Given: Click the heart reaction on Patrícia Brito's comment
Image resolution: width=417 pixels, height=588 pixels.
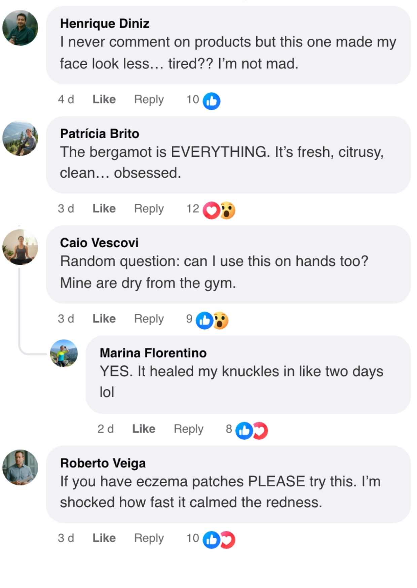Looking at the screenshot, I should (x=211, y=210).
